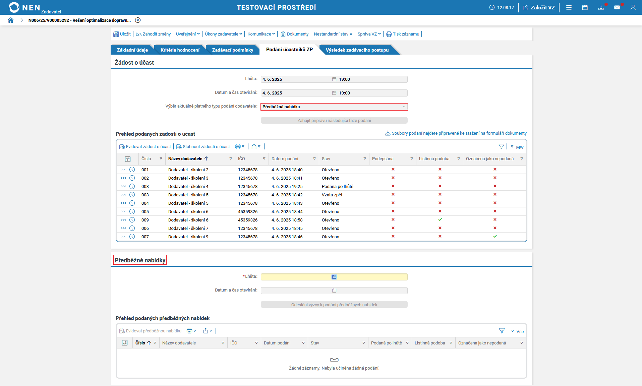Click Evidovat předběžnou nabídku
642x386 pixels.
pos(151,331)
